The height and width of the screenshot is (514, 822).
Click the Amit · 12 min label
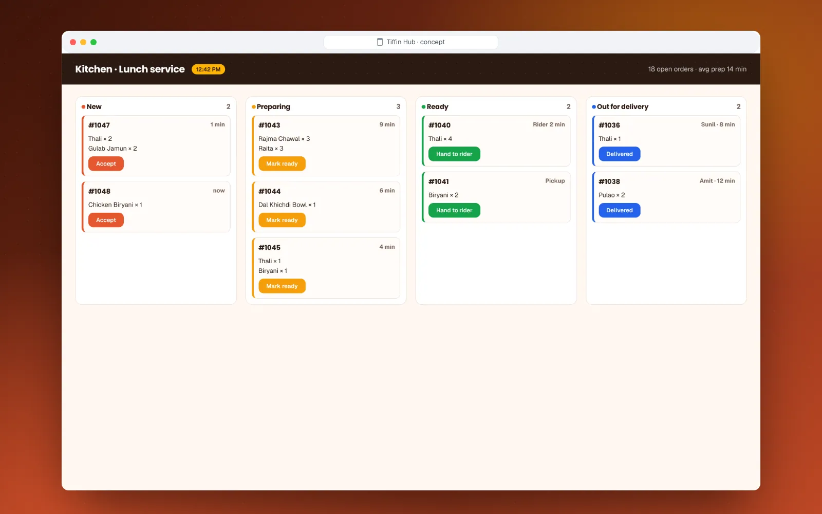click(717, 181)
